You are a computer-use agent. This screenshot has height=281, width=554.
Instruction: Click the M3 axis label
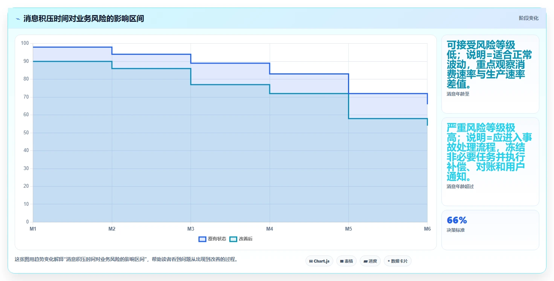click(191, 229)
